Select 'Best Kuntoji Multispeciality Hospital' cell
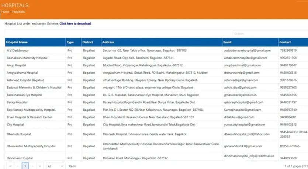 coord(31,110)
